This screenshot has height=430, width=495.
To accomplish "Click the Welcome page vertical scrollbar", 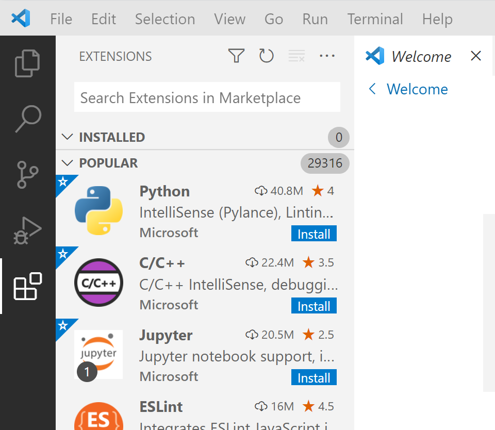I will [489, 303].
